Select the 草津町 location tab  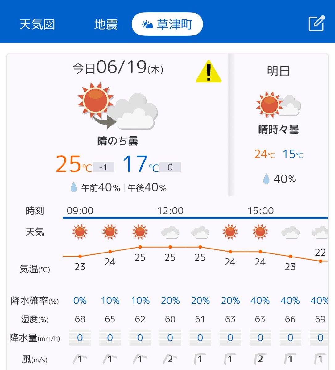pyautogui.click(x=167, y=24)
